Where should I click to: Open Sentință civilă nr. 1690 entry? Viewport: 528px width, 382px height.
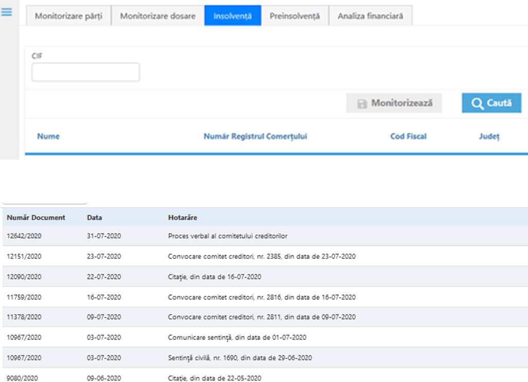tap(240, 358)
